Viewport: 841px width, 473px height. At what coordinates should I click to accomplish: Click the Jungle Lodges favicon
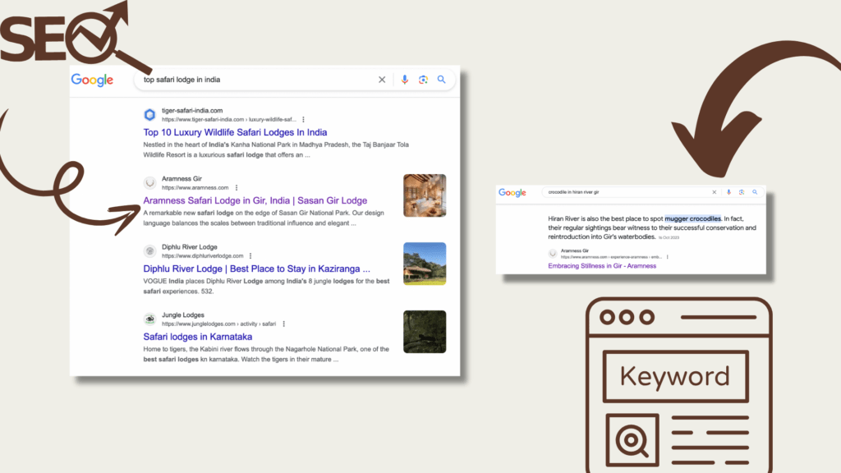149,319
